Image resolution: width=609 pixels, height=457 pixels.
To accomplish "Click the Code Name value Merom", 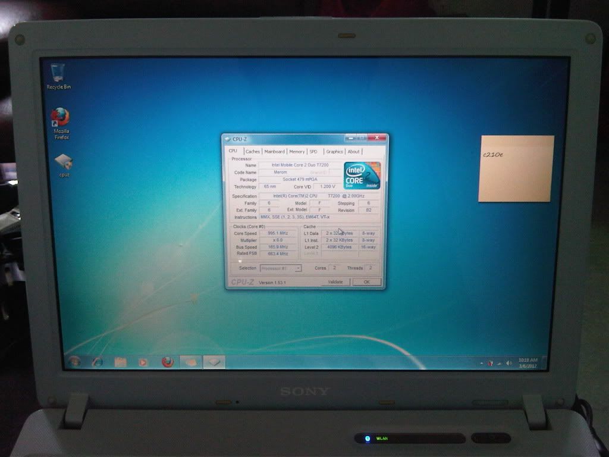I will (280, 172).
